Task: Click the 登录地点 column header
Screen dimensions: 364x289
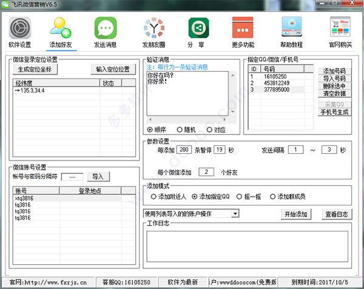Action: pos(90,190)
